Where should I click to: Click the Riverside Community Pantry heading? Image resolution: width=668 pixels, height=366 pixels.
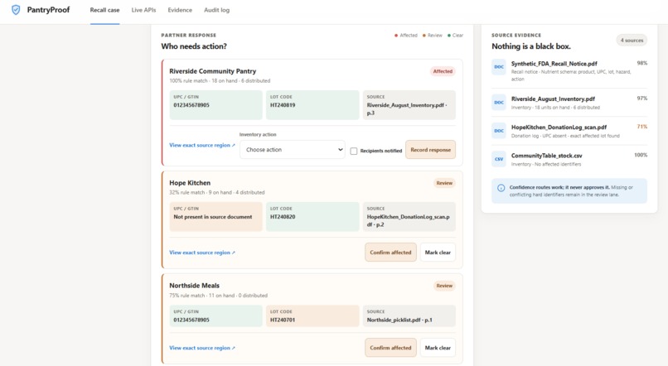pyautogui.click(x=213, y=71)
